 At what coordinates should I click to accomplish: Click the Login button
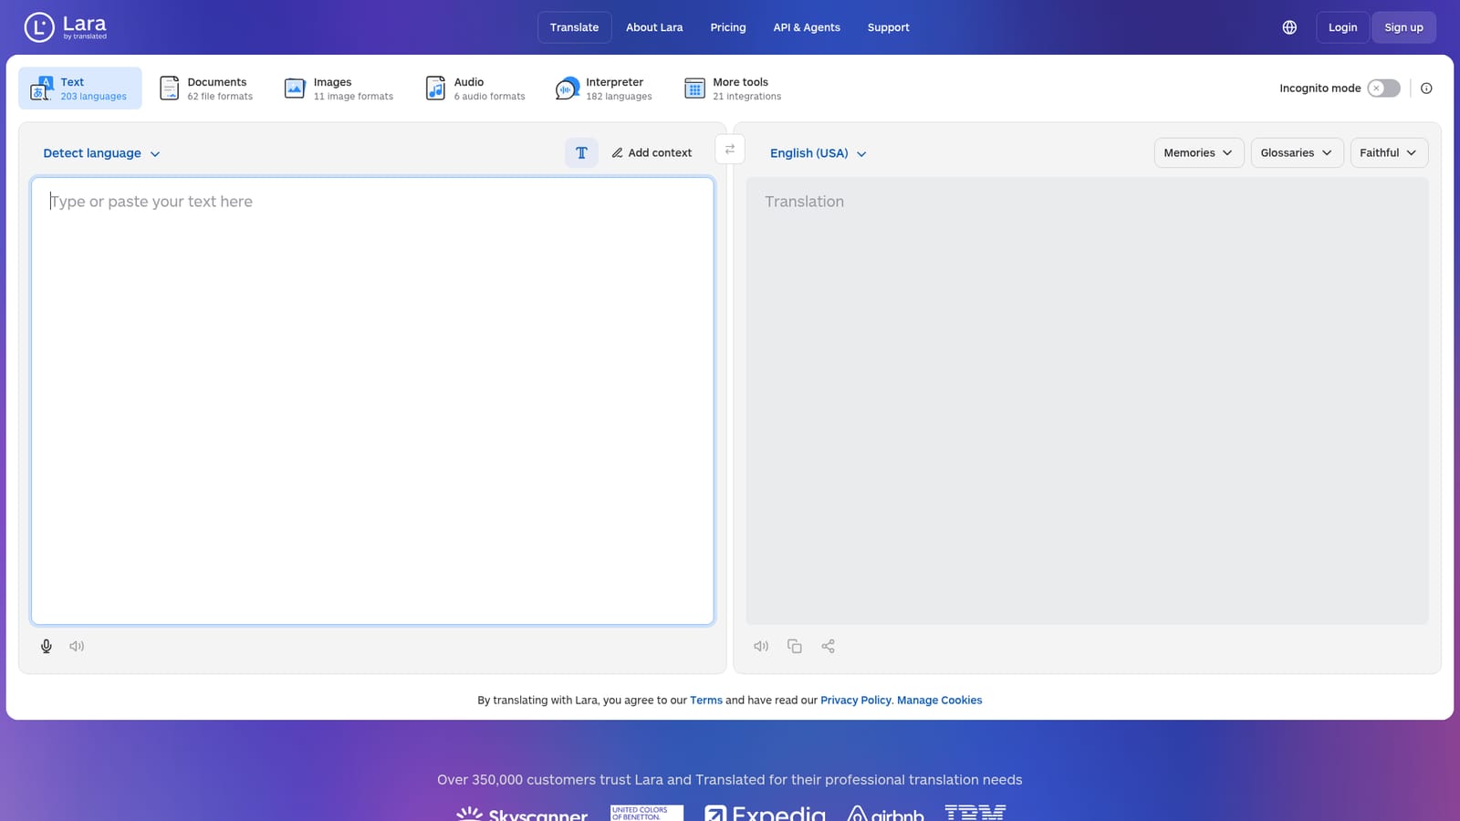click(x=1342, y=27)
